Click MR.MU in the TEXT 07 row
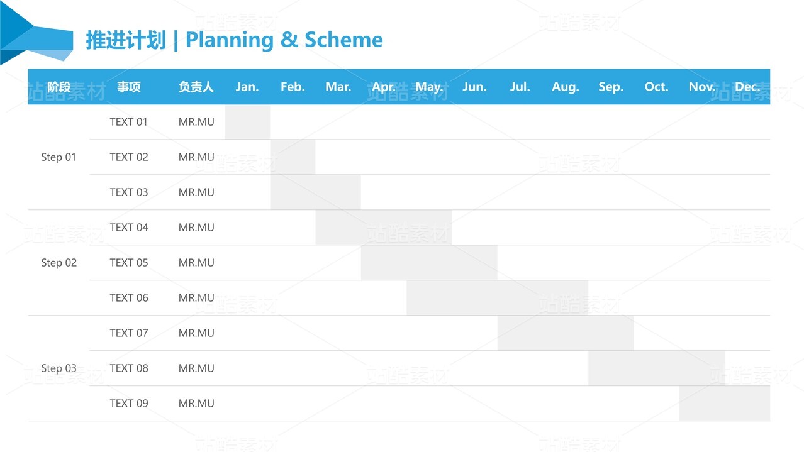The width and height of the screenshot is (804, 452). (x=196, y=333)
